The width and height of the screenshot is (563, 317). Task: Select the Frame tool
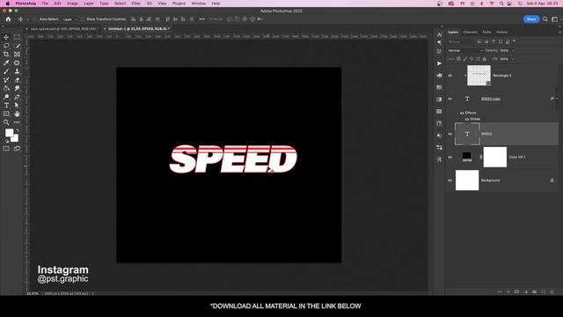[17, 55]
